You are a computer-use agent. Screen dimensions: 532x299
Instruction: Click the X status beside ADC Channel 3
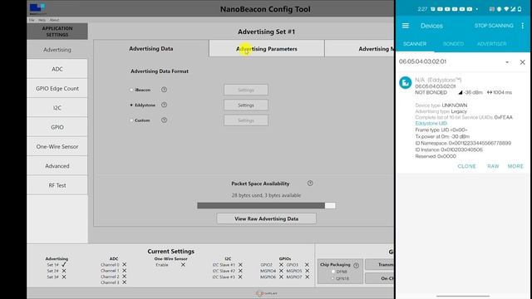click(124, 282)
